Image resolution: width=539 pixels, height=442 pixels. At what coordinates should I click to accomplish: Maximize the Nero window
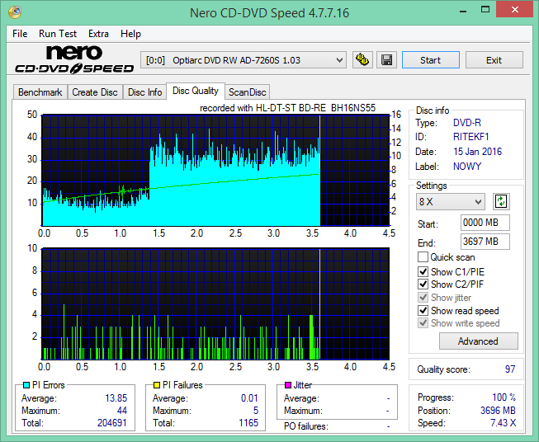485,10
